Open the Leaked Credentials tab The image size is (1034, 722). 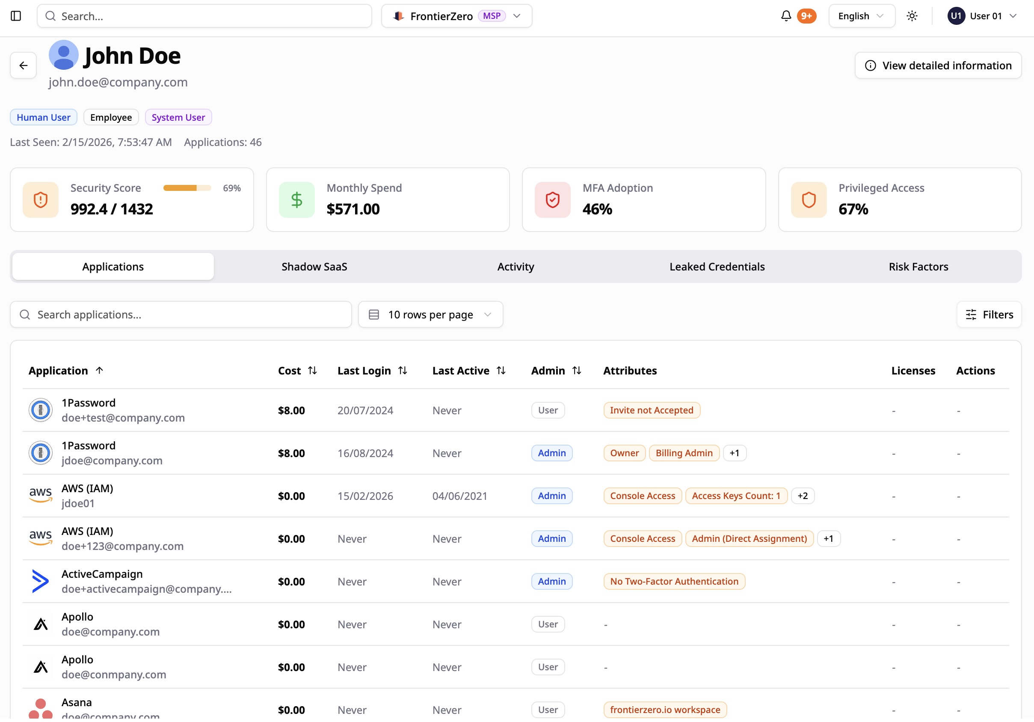point(717,267)
